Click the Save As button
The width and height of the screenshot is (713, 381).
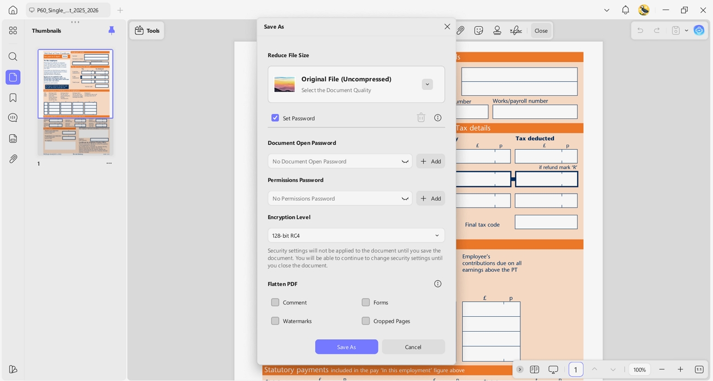347,346
